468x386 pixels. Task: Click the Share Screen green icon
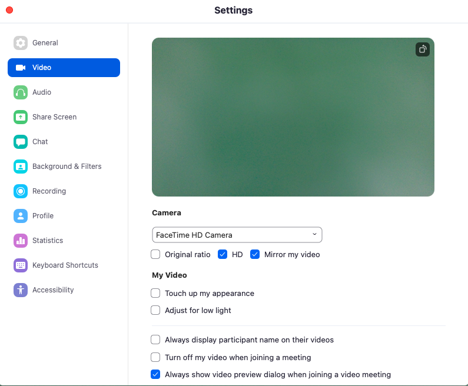21,117
